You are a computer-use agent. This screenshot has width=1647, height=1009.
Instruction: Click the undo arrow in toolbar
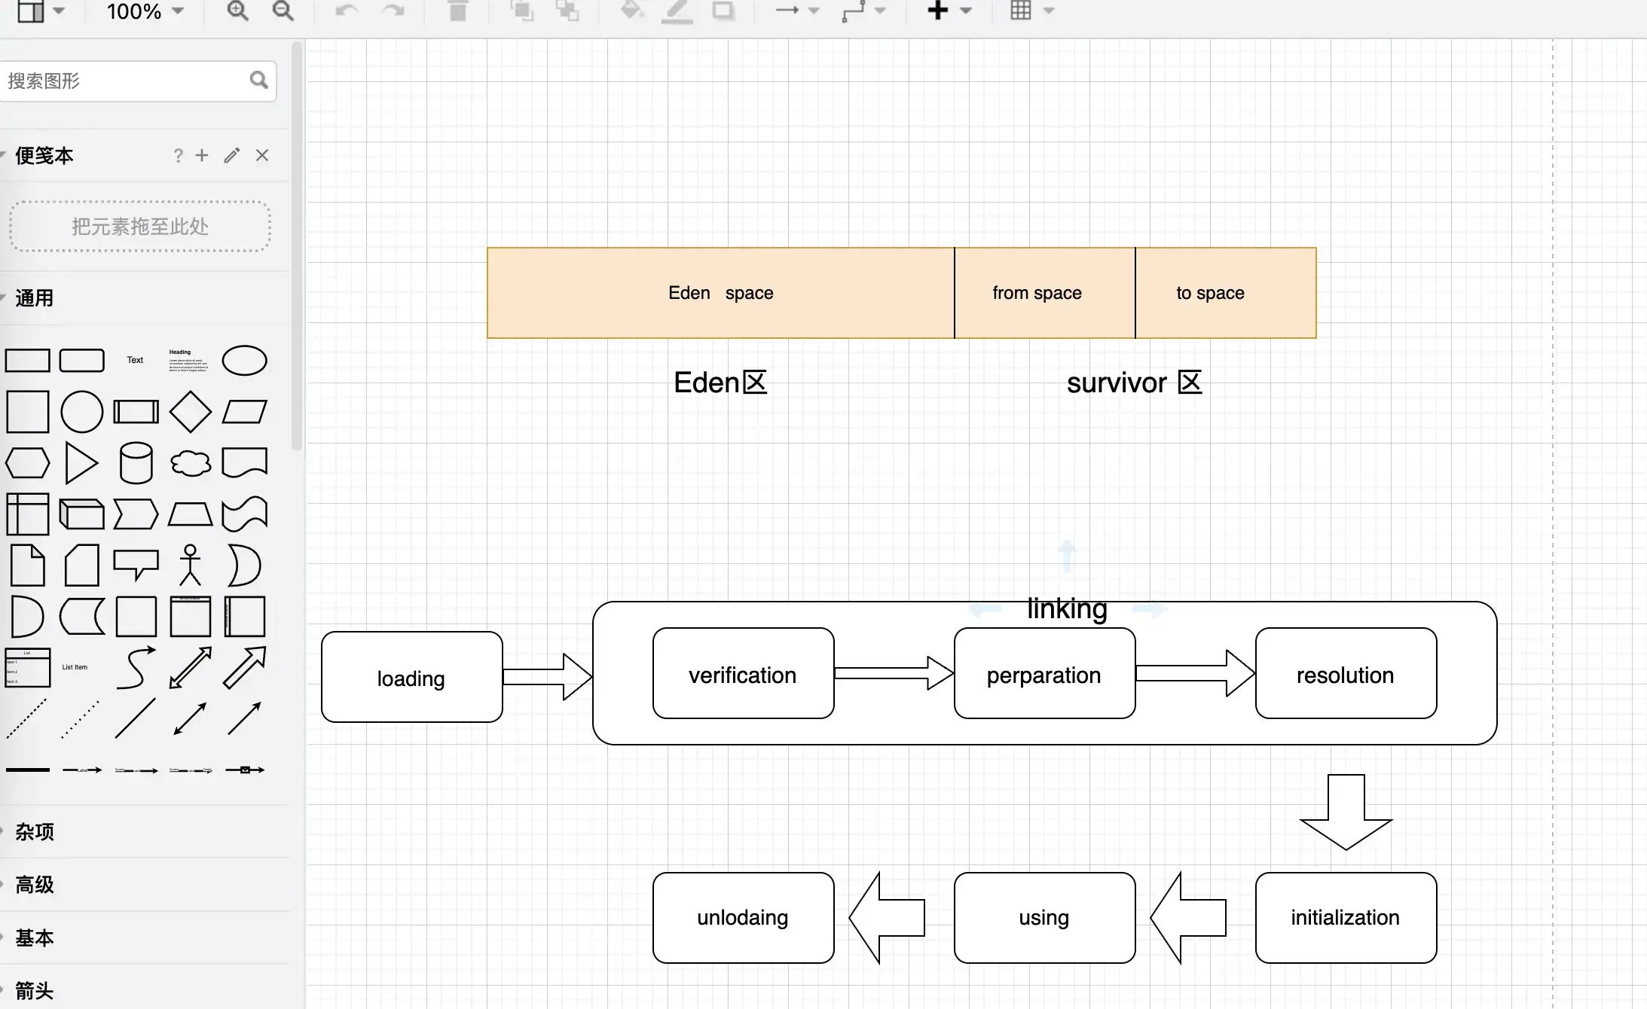pos(347,11)
